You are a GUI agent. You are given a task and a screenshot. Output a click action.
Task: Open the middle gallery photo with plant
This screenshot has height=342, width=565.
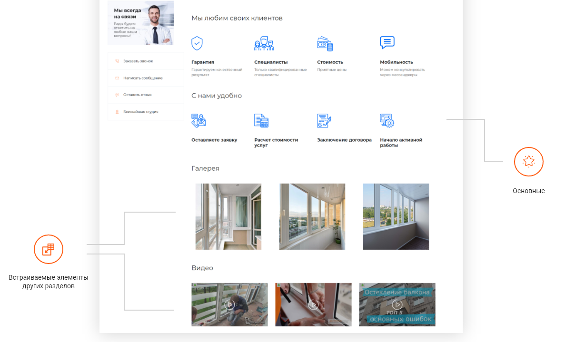point(312,216)
